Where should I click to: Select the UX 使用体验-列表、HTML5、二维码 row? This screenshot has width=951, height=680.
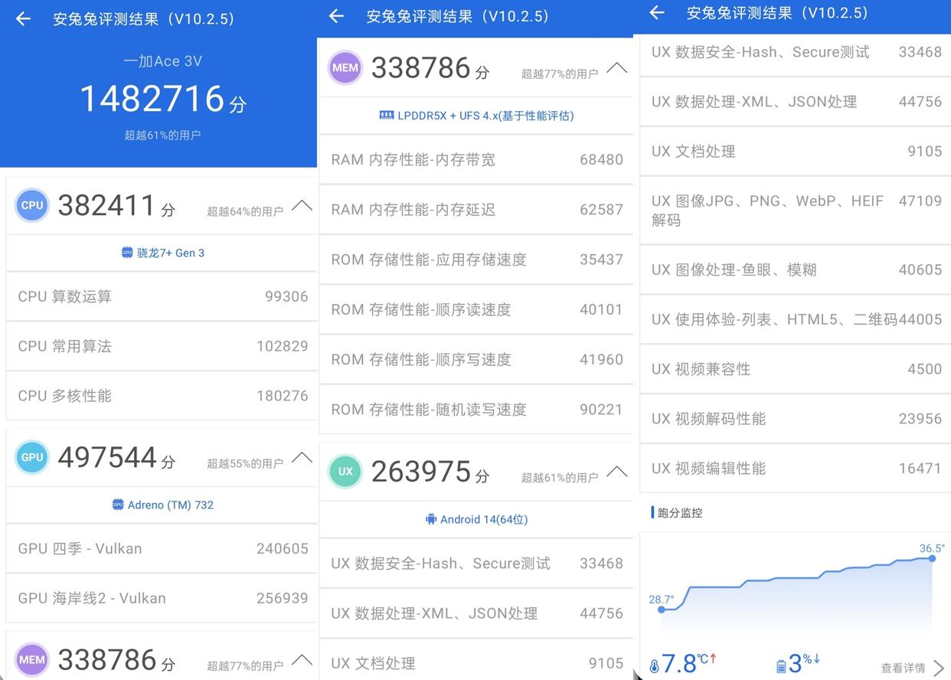click(795, 319)
